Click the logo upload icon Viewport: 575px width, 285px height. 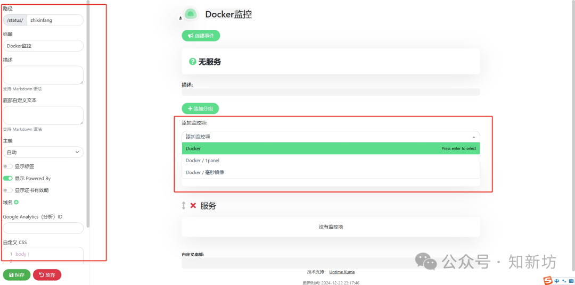[x=180, y=18]
